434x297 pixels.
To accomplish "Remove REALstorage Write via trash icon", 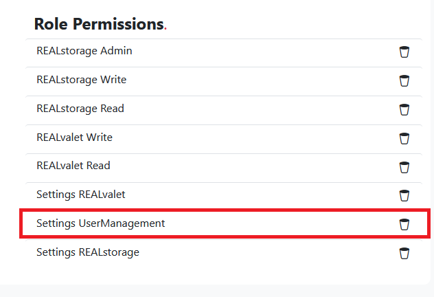I will pyautogui.click(x=404, y=80).
